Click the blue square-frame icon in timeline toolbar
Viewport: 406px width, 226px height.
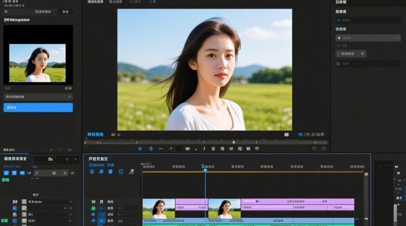click(121, 171)
